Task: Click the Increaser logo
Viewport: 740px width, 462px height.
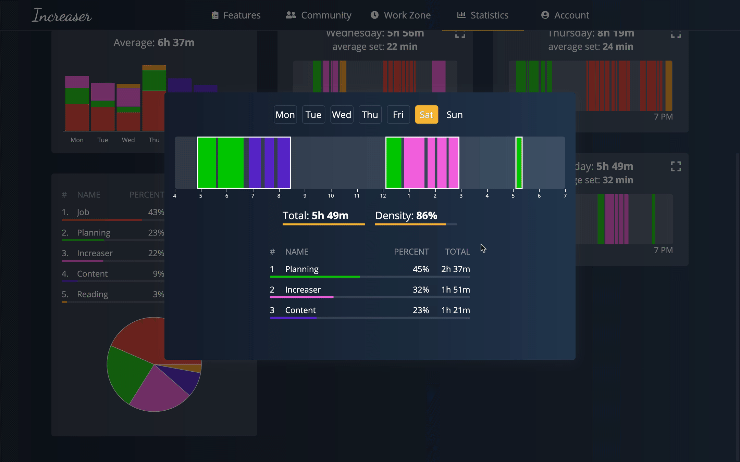Action: (x=62, y=15)
